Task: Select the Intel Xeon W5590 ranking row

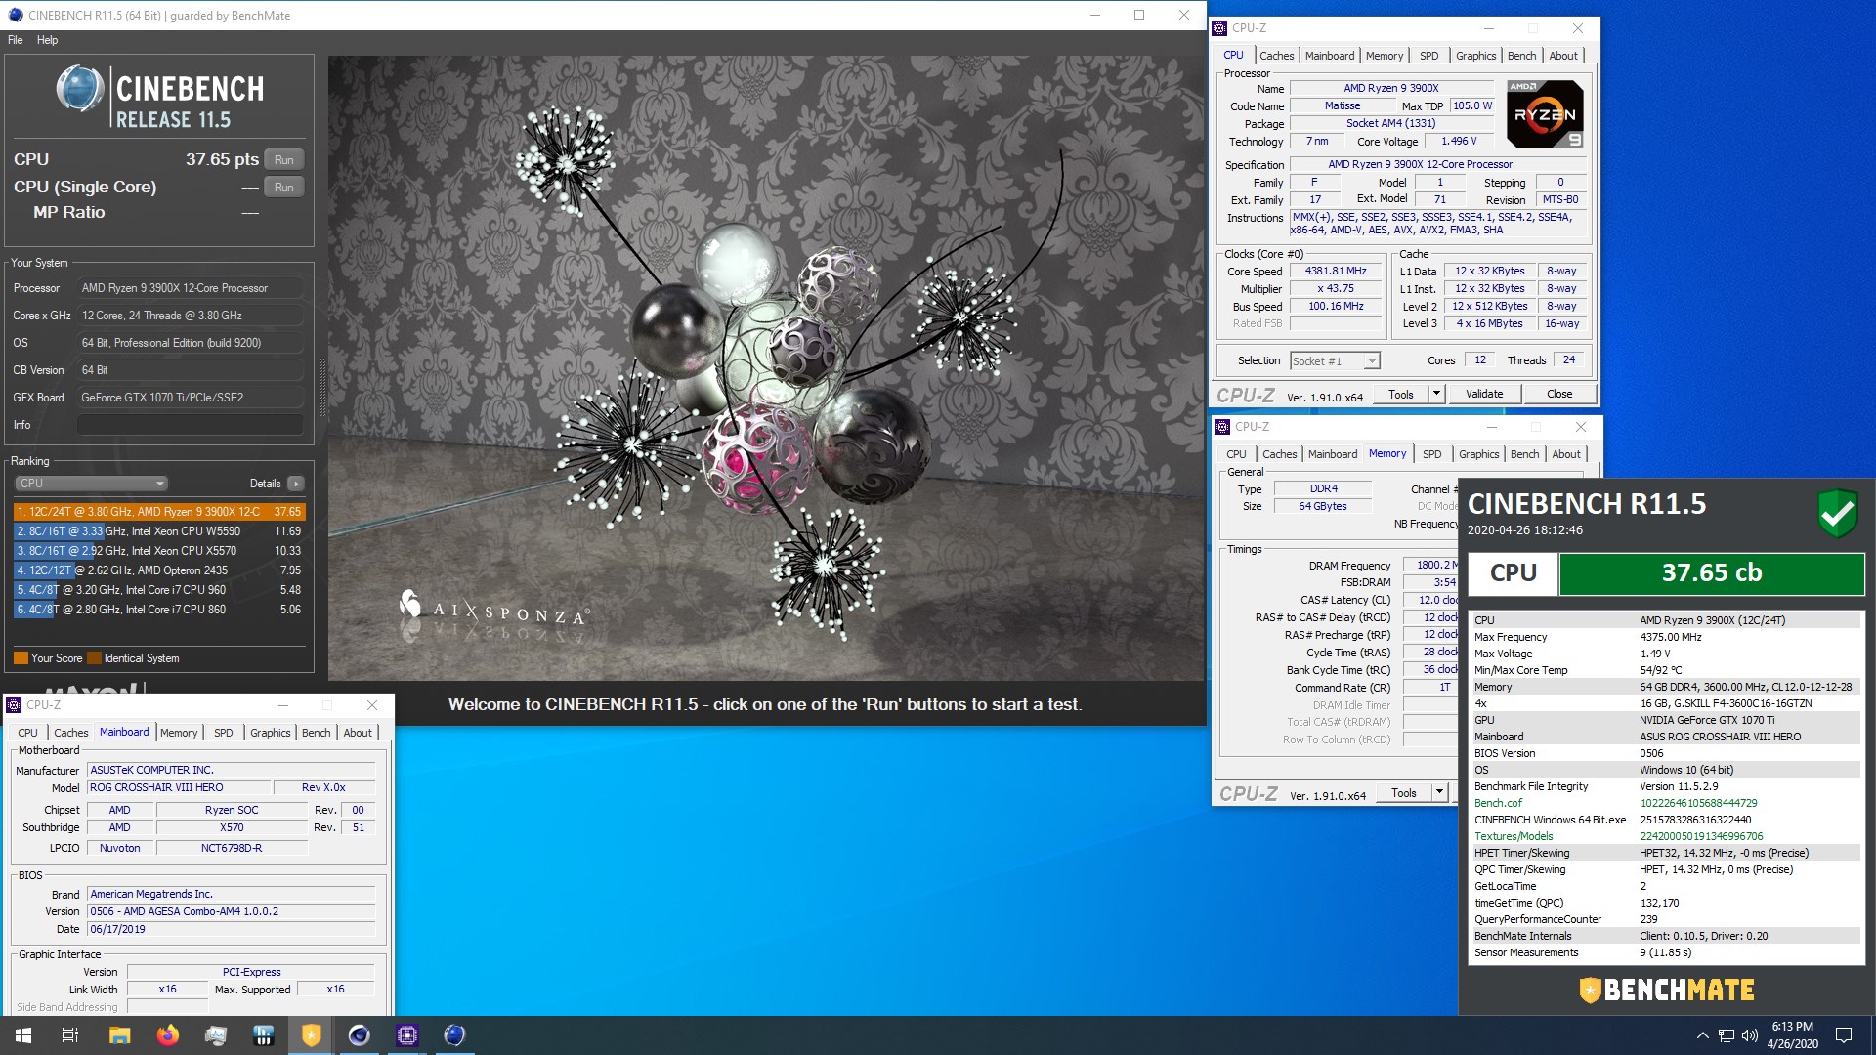Action: click(x=159, y=531)
